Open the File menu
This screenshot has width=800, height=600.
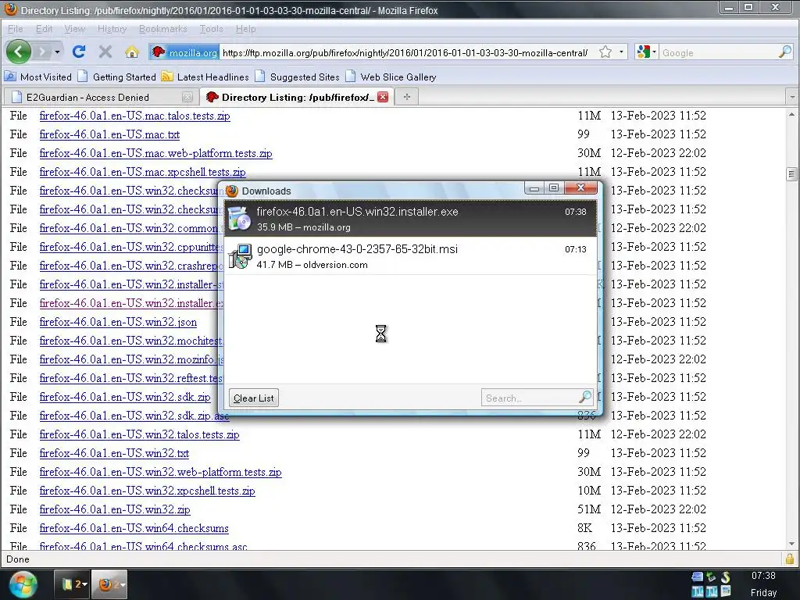coord(16,29)
